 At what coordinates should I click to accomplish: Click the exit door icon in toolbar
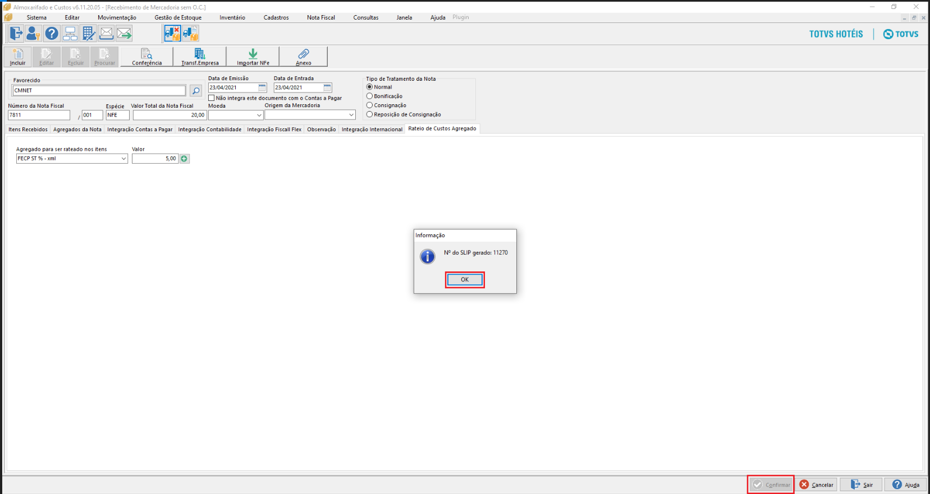[16, 34]
